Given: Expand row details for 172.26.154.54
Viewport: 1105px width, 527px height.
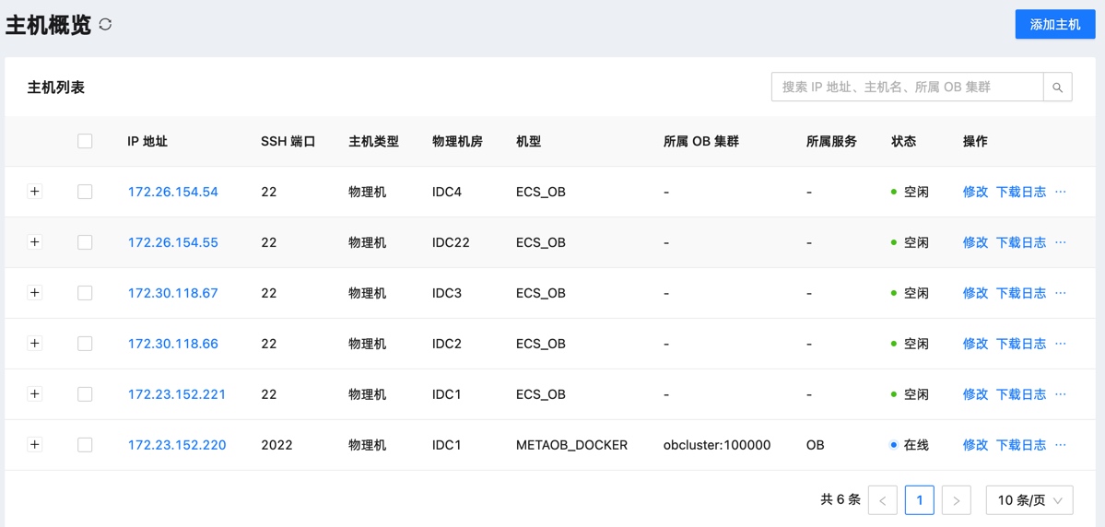Looking at the screenshot, I should pyautogui.click(x=34, y=192).
